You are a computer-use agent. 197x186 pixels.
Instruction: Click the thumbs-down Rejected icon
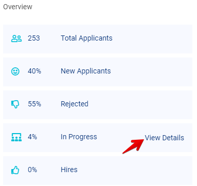point(15,104)
